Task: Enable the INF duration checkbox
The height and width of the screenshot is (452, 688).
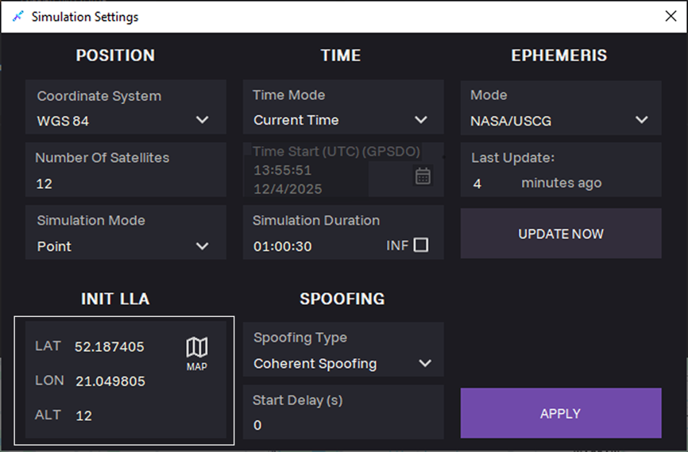Action: [x=421, y=245]
